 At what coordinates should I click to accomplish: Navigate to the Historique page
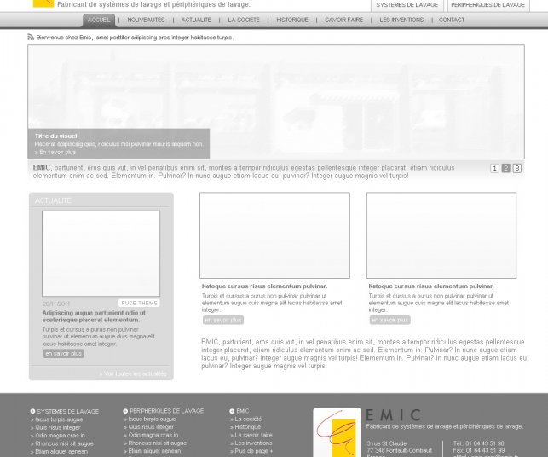click(291, 20)
